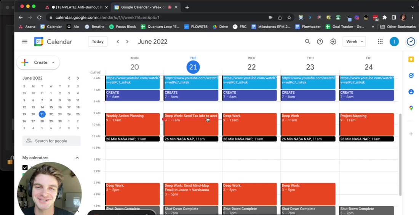
Task: Click the Google Calendar logo
Action: pyautogui.click(x=39, y=41)
